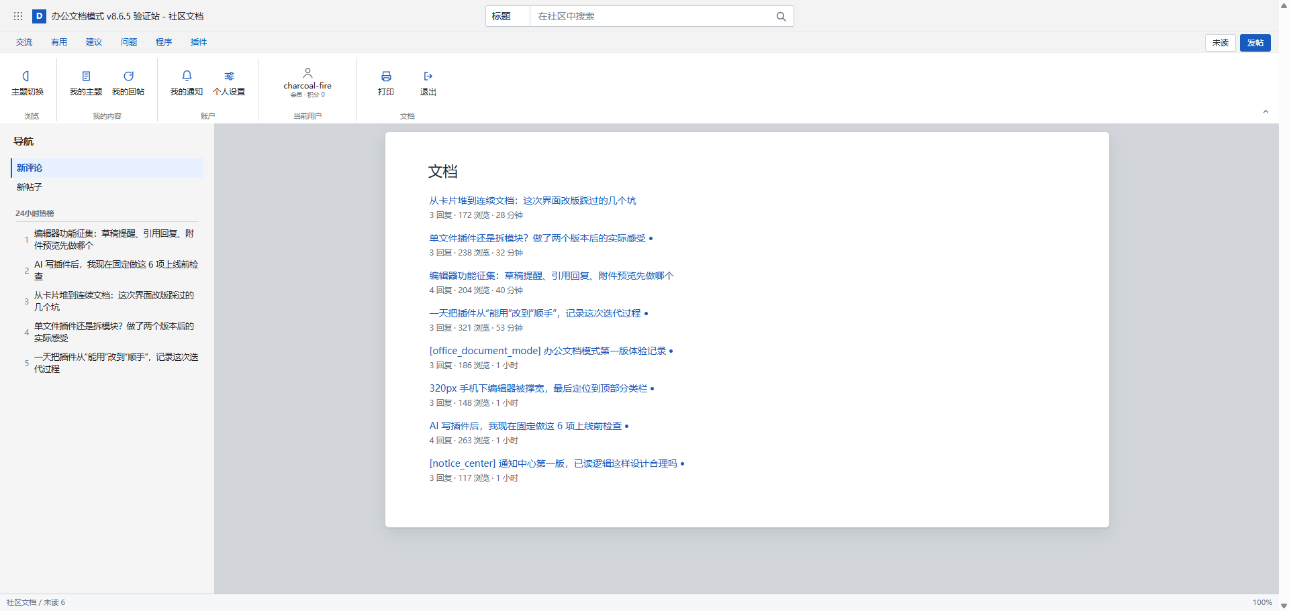
Task: Open post AI 写插件后 in document list
Action: coord(526,426)
